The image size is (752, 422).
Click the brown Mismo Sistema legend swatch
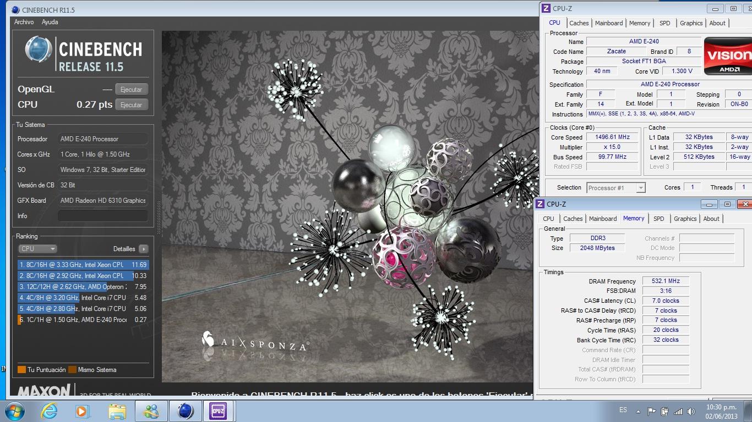click(72, 370)
